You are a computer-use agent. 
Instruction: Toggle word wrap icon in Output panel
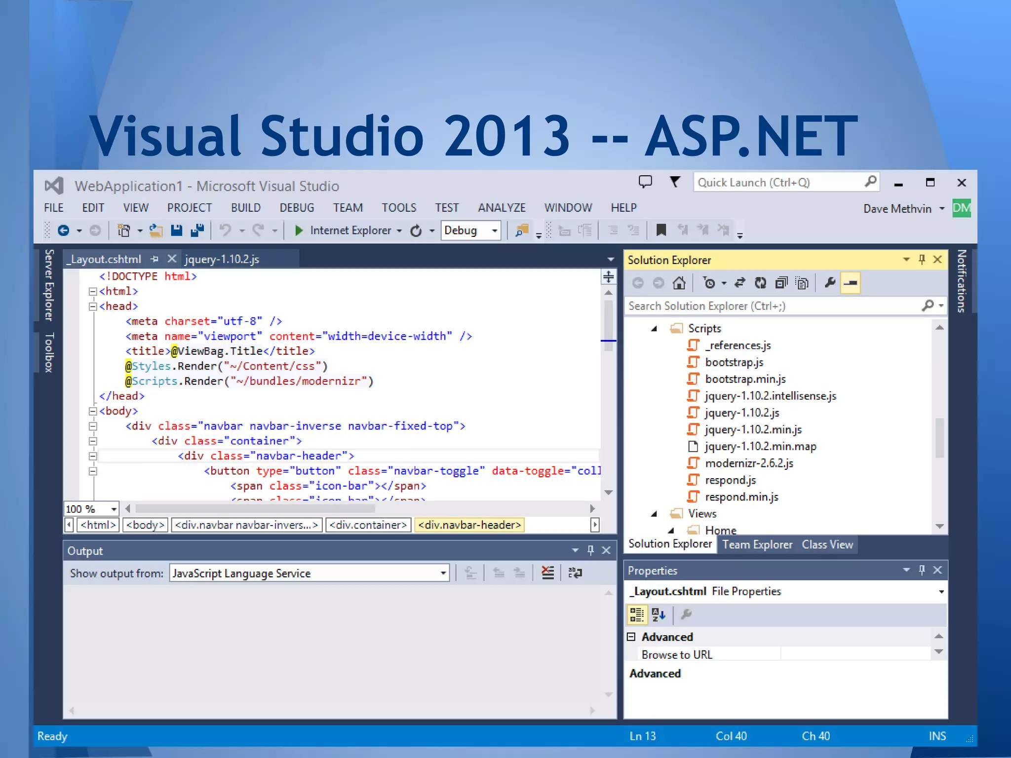pos(575,573)
